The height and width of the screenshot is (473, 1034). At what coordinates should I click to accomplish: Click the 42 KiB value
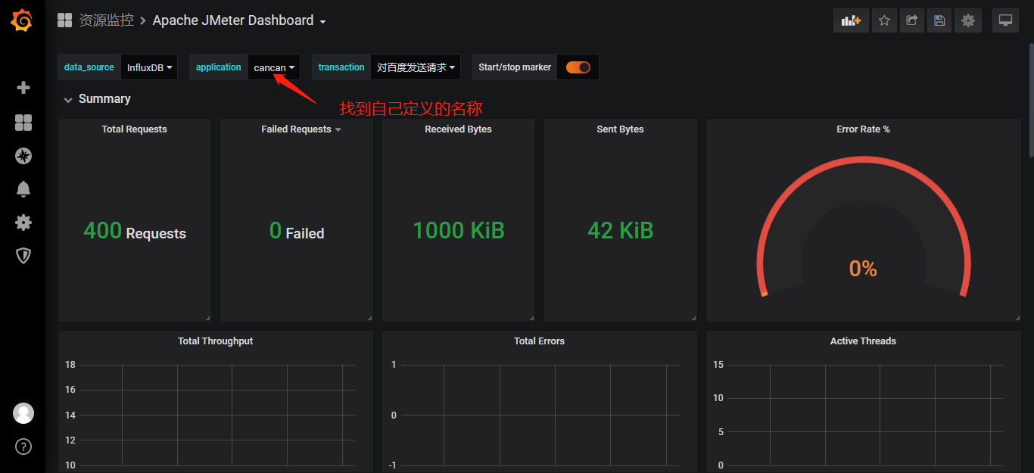[621, 231]
